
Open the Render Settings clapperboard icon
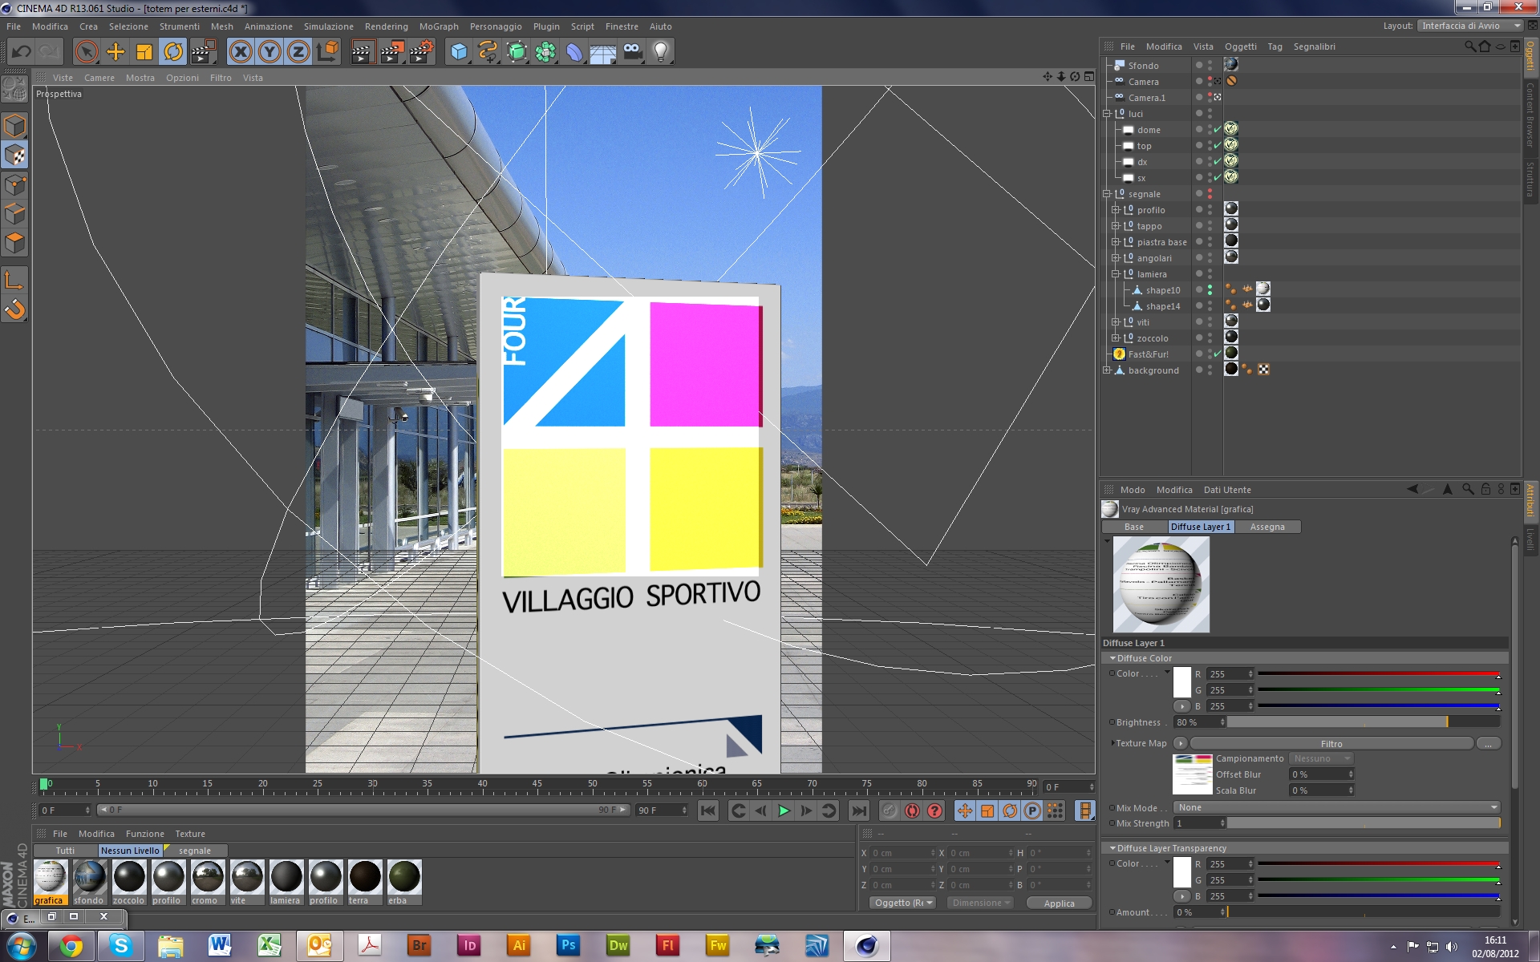[x=421, y=52]
